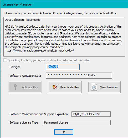Tick the data collection agreement checkbox
The image size is (128, 138).
coord(5,60)
